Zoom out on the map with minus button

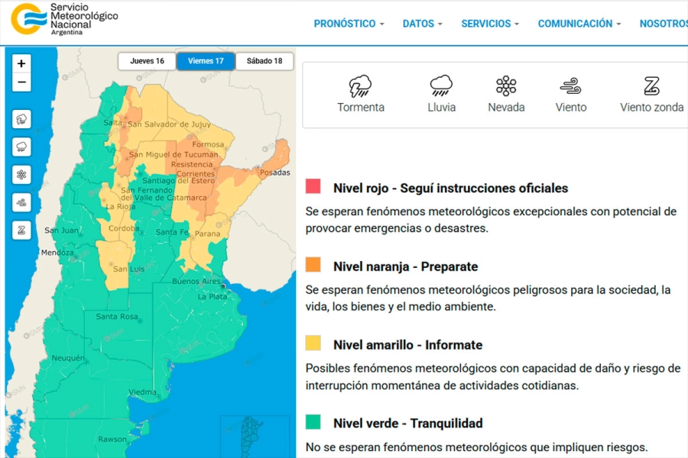pos(21,82)
